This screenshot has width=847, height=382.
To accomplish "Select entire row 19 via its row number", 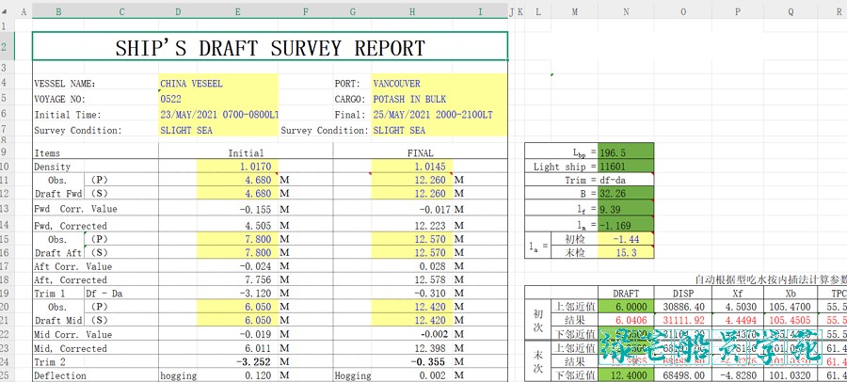I will coord(7,294).
